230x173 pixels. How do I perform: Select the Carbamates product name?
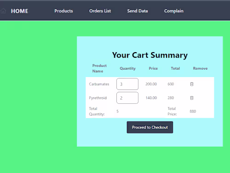coord(99,84)
